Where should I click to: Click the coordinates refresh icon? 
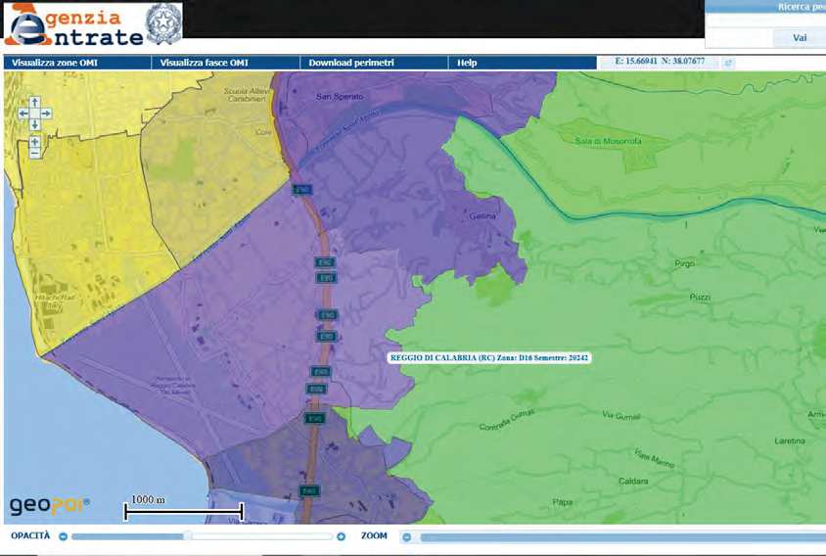coord(727,63)
